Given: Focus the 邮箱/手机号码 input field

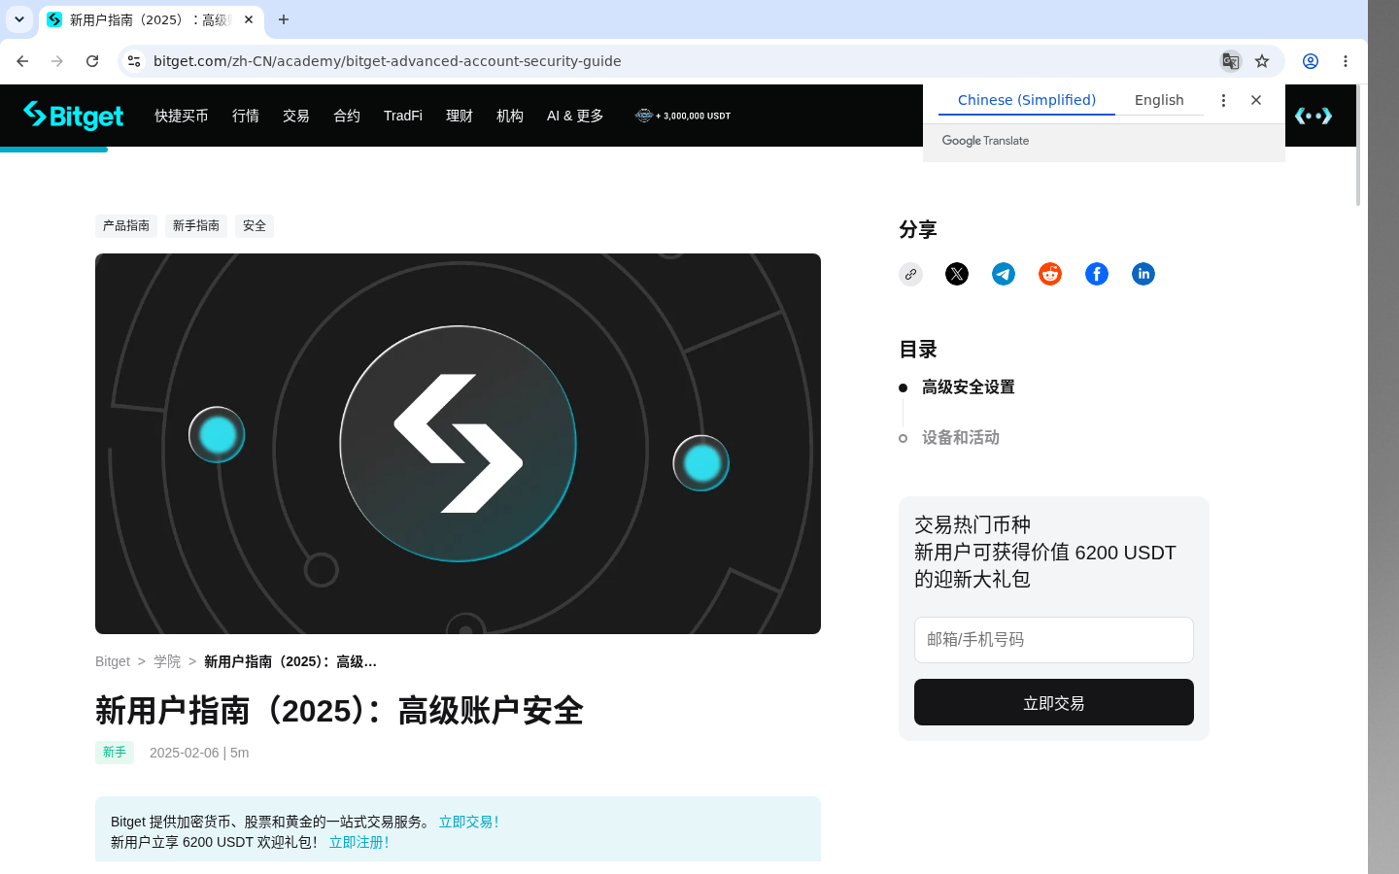Looking at the screenshot, I should tap(1054, 640).
